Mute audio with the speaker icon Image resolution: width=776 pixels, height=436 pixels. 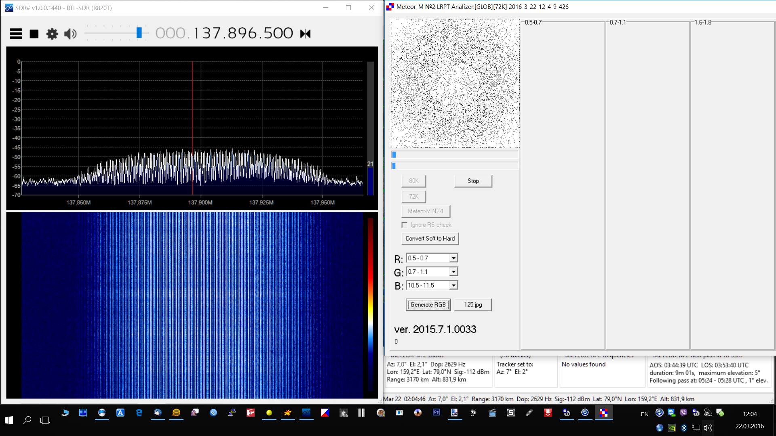70,34
